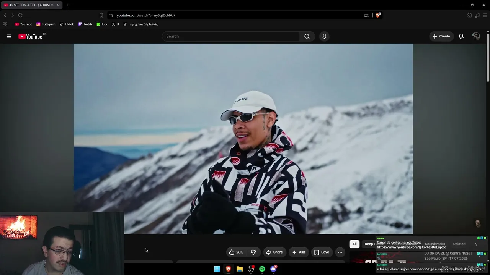Open TikTok bookmark
The height and width of the screenshot is (275, 490).
(x=67, y=24)
